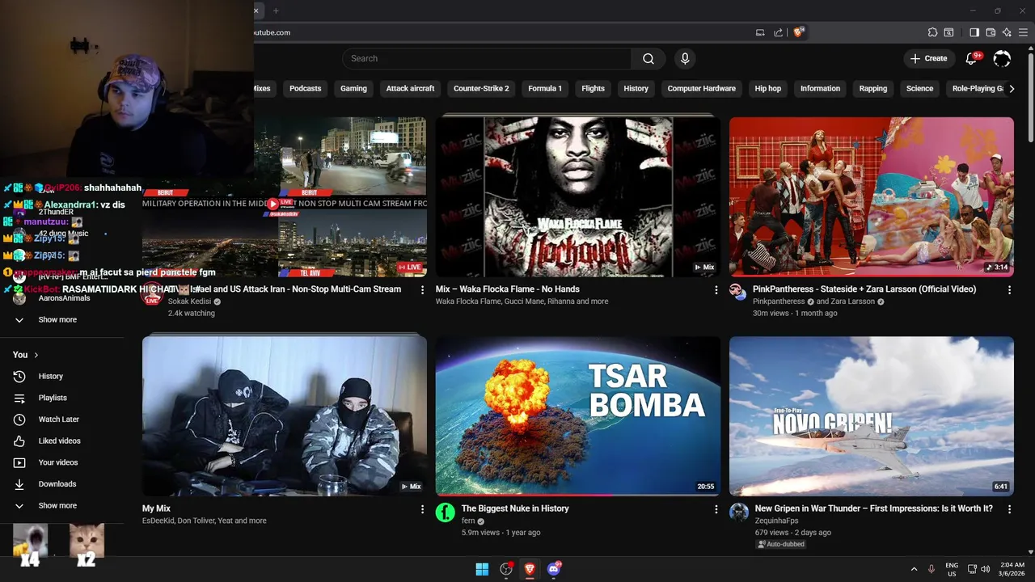Open the OBS Studio taskbar icon
This screenshot has width=1035, height=582.
click(506, 569)
